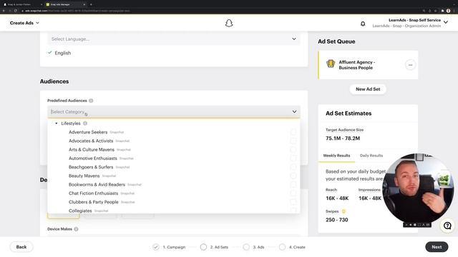Click the Next button
The height and width of the screenshot is (257, 458).
437,247
